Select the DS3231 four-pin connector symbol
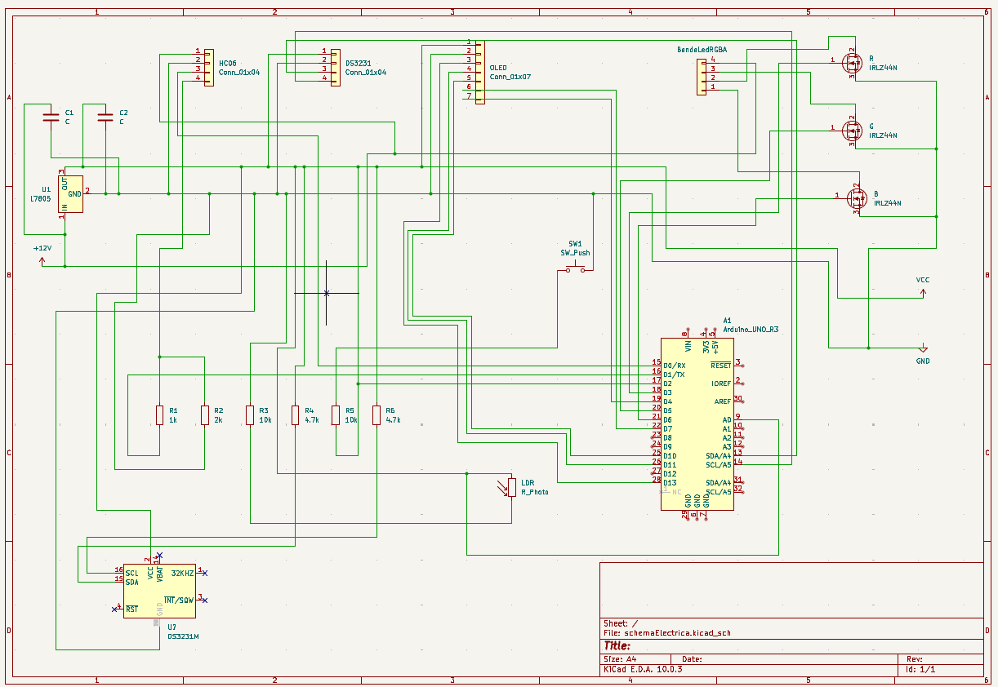998x687 pixels. point(335,67)
